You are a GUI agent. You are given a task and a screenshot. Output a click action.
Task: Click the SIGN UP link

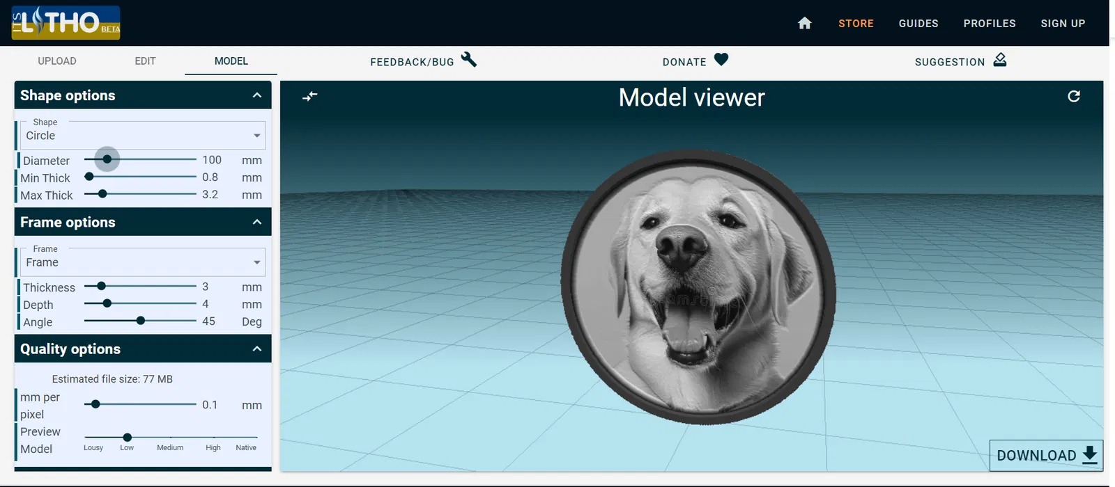1063,24
